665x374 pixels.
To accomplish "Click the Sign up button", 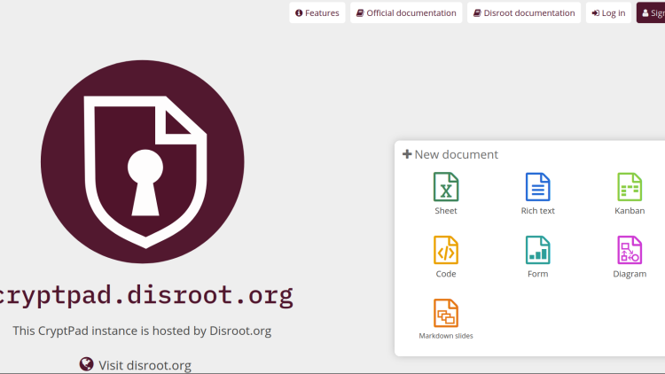I will 652,13.
